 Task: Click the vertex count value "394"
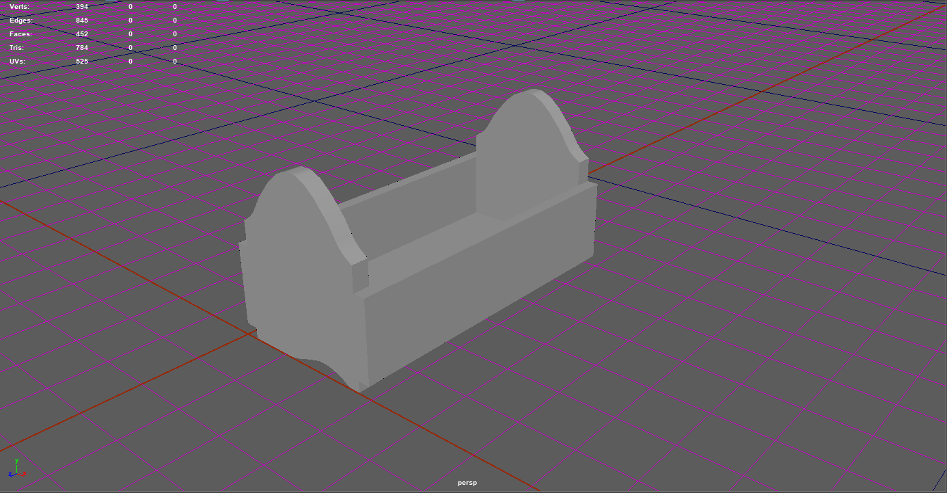[82, 6]
